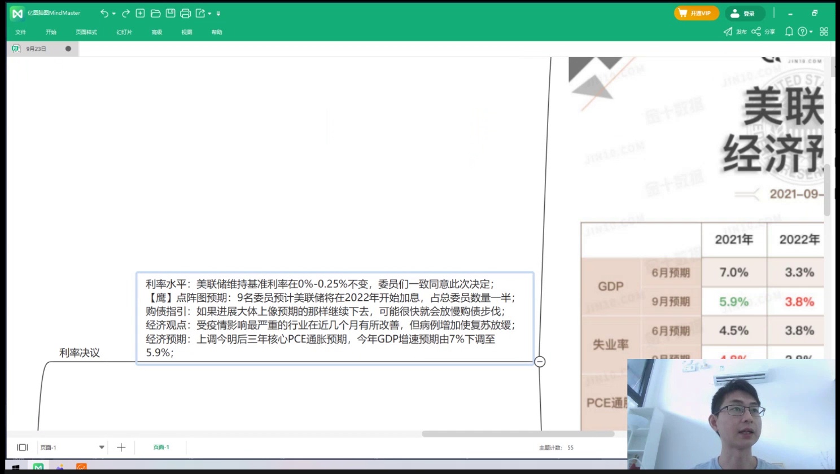Save the document with the floppy icon

tap(170, 13)
